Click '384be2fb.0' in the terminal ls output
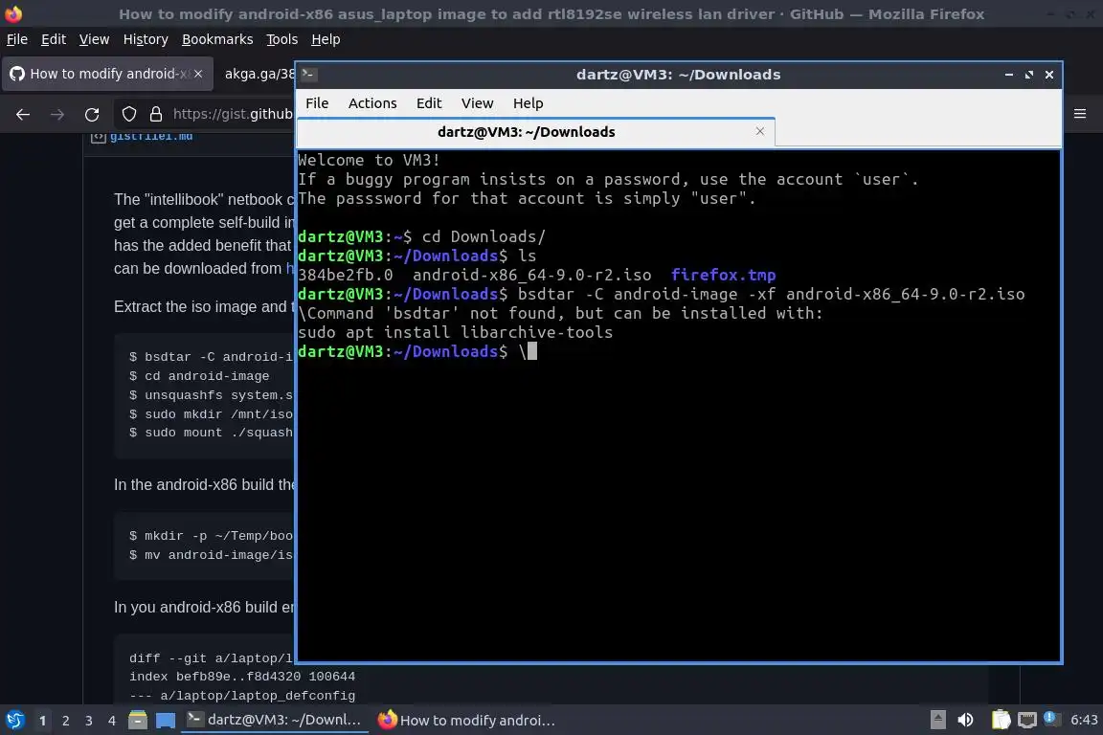The width and height of the screenshot is (1103, 735). pyautogui.click(x=346, y=275)
